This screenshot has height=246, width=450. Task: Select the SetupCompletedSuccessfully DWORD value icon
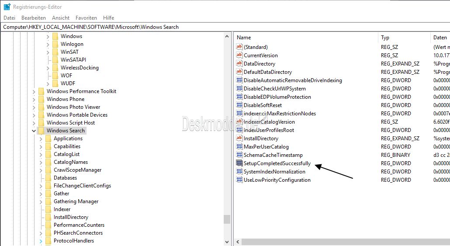[x=239, y=163]
